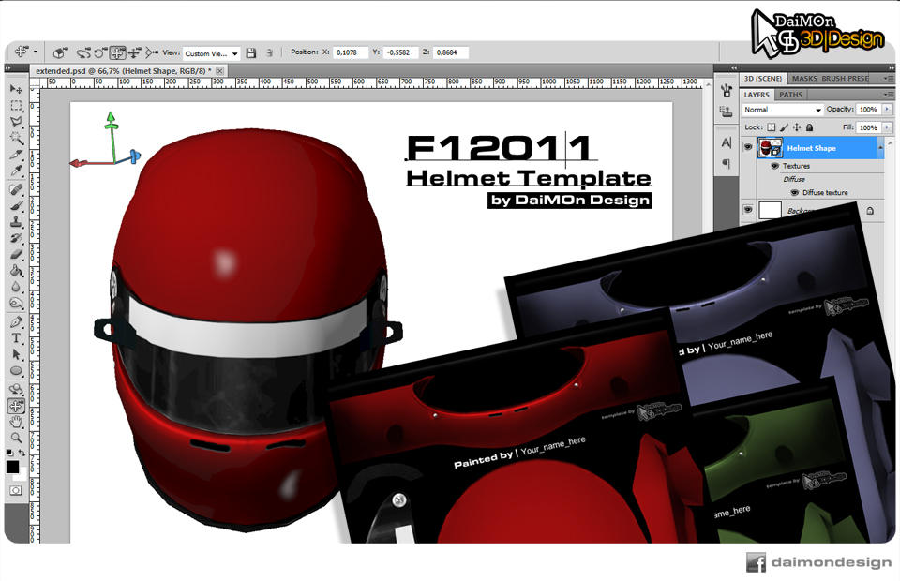The height and width of the screenshot is (581, 900).
Task: Select the Eraser tool
Action: pos(16,254)
